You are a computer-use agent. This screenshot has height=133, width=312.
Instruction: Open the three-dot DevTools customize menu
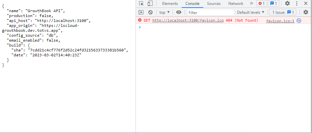tap(297, 3)
